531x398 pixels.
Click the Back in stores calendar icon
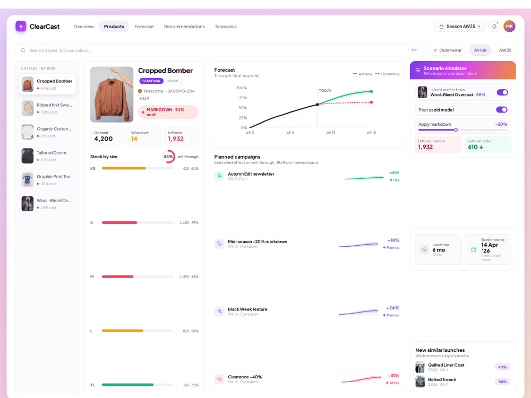474,249
